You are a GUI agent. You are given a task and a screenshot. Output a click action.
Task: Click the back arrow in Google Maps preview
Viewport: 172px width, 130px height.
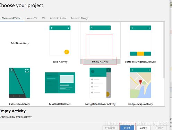click(132, 70)
